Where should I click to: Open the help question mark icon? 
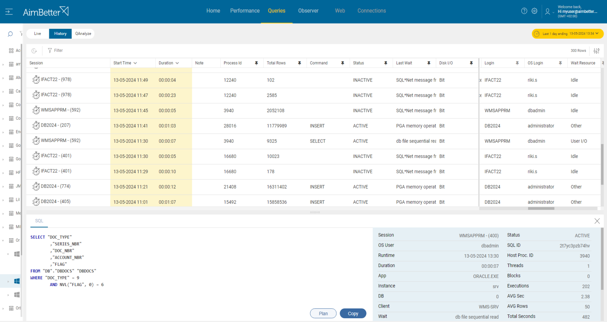tap(524, 11)
